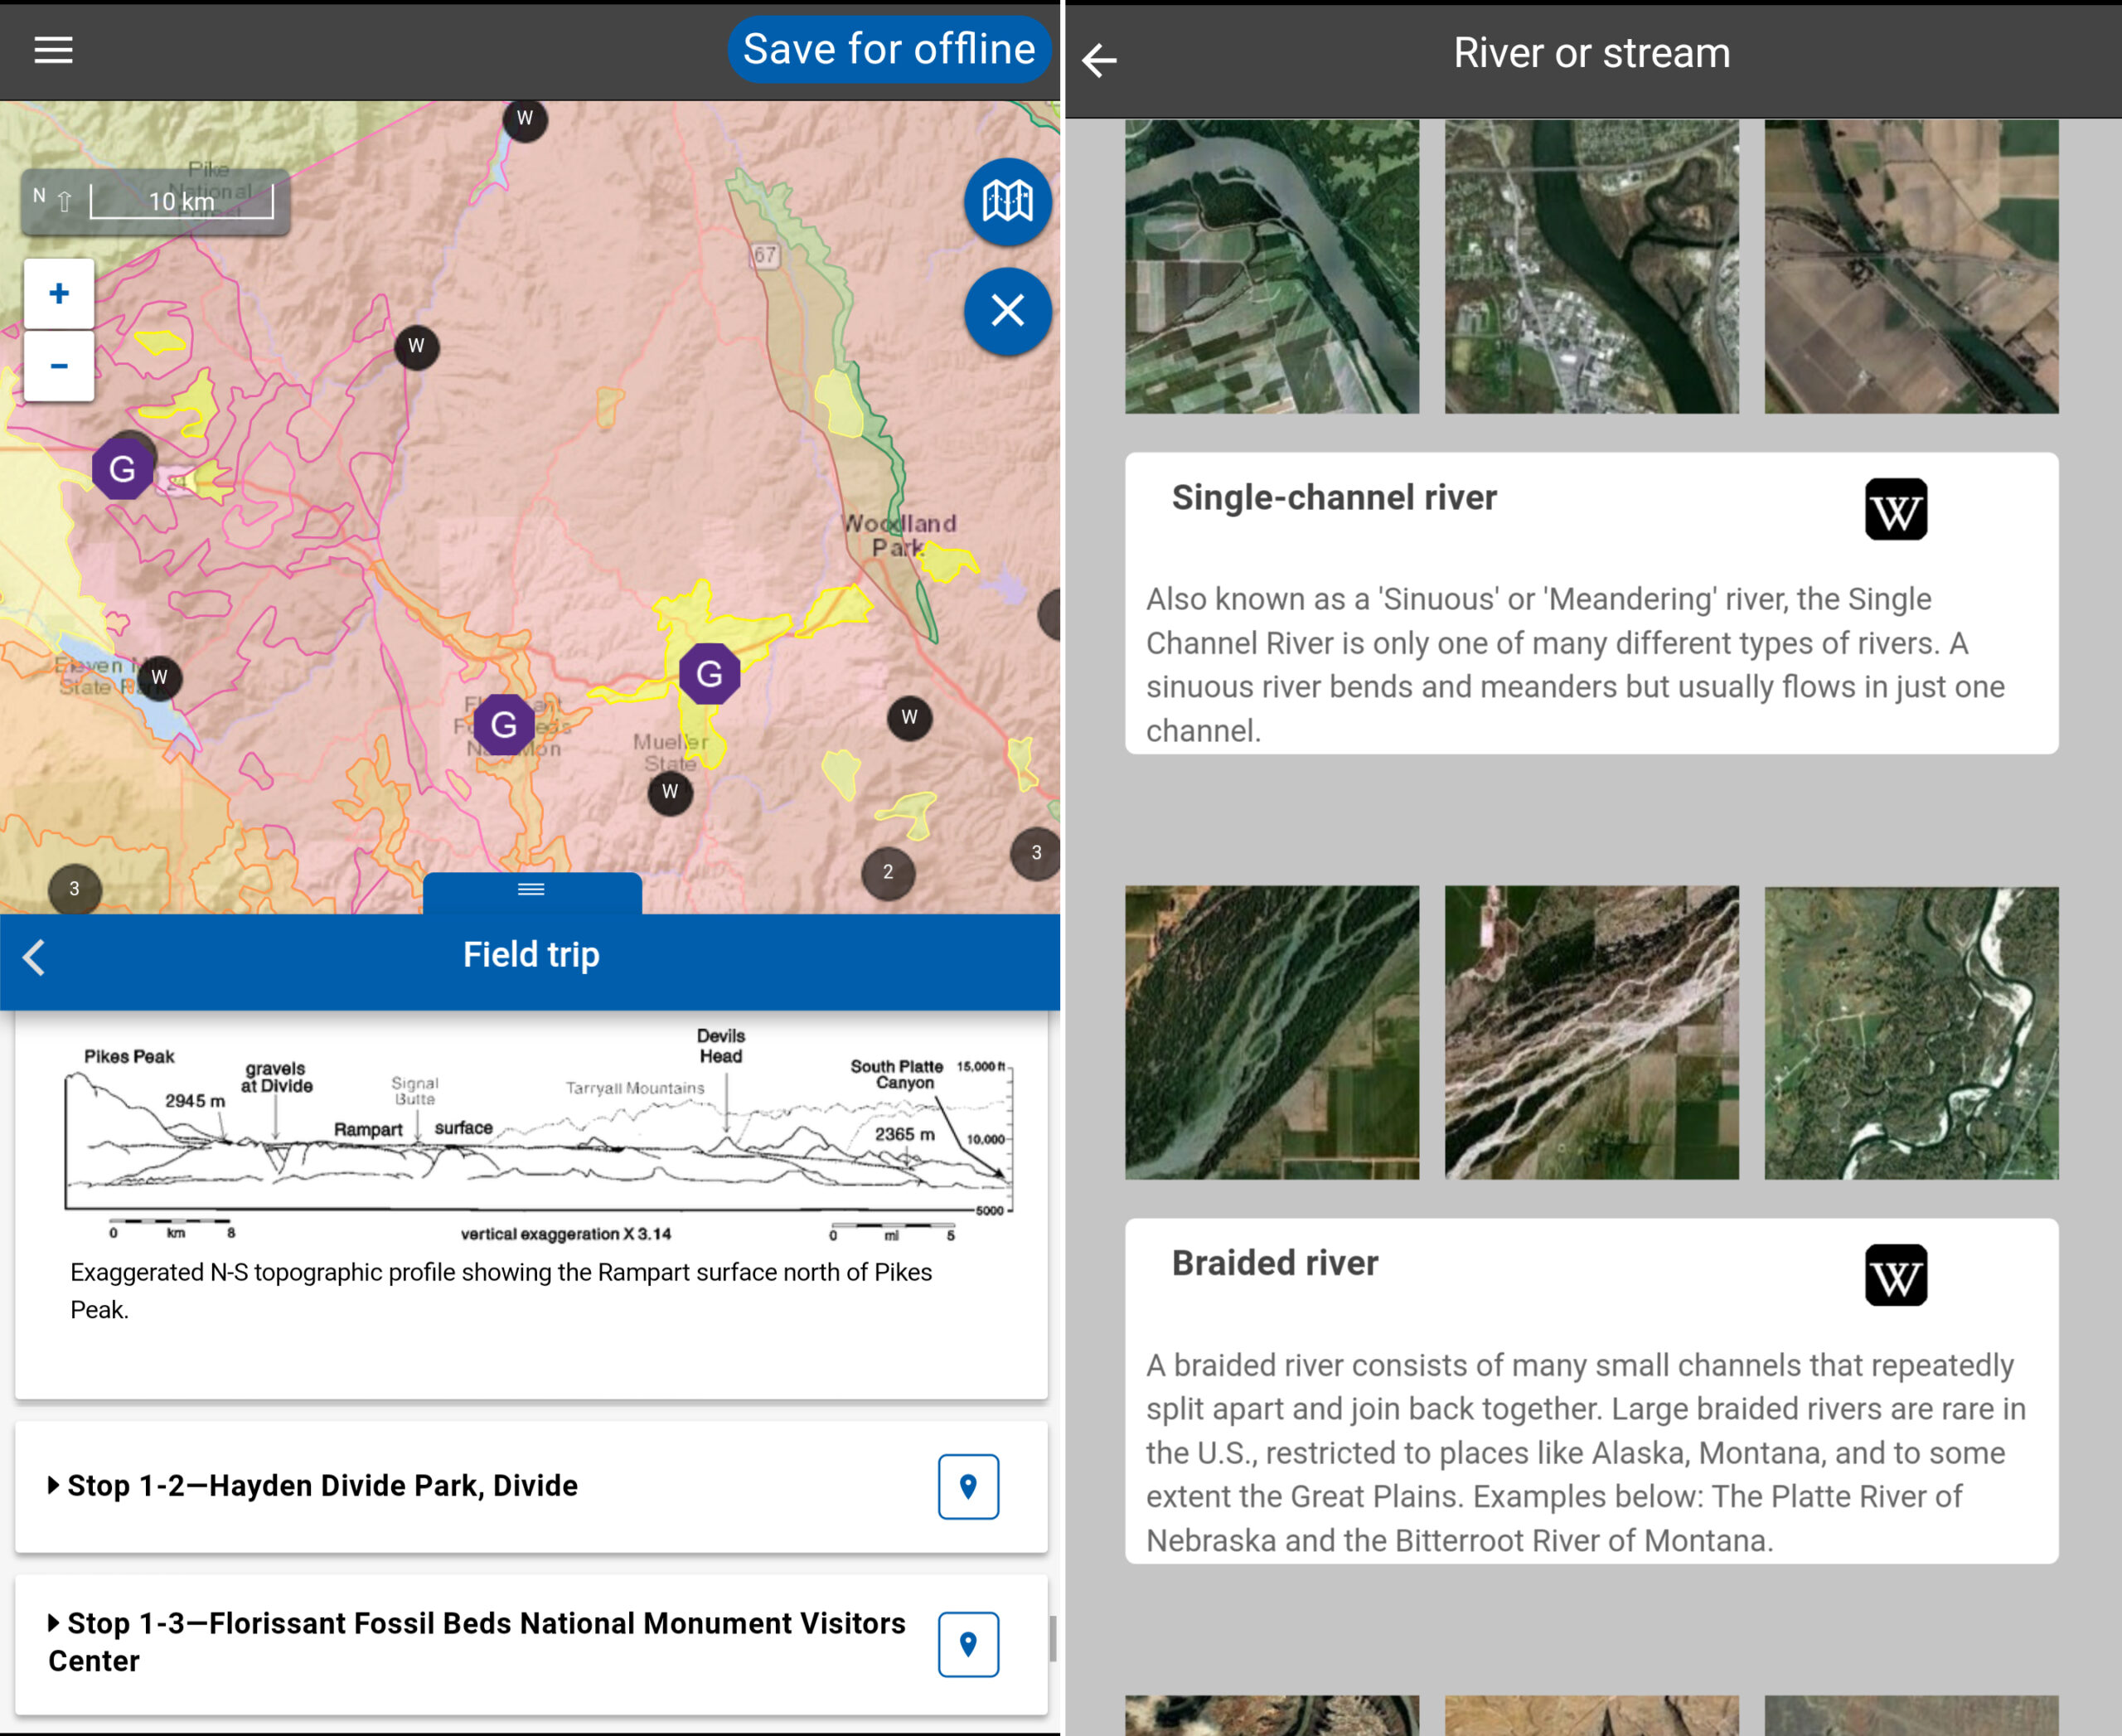
Task: Click the north arrow scale bar
Action: pos(156,202)
